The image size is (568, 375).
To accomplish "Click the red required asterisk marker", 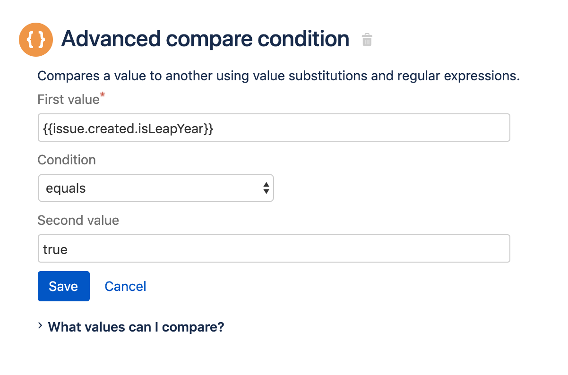I will point(103,96).
